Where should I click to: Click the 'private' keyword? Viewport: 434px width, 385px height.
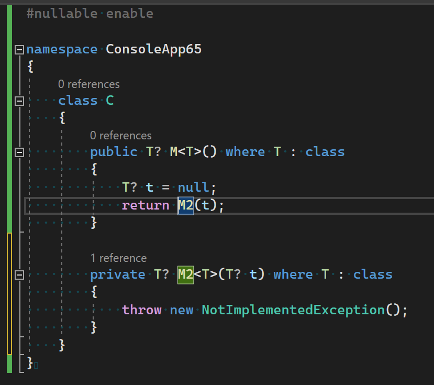(118, 275)
